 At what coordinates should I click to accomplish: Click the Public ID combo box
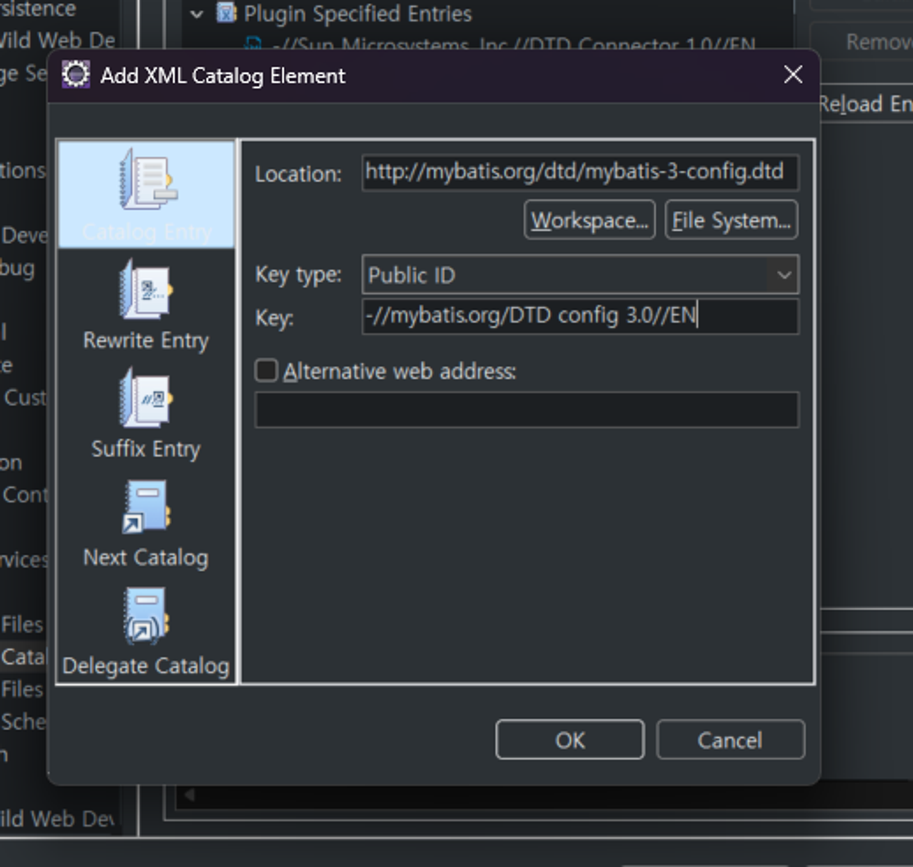pyautogui.click(x=564, y=275)
